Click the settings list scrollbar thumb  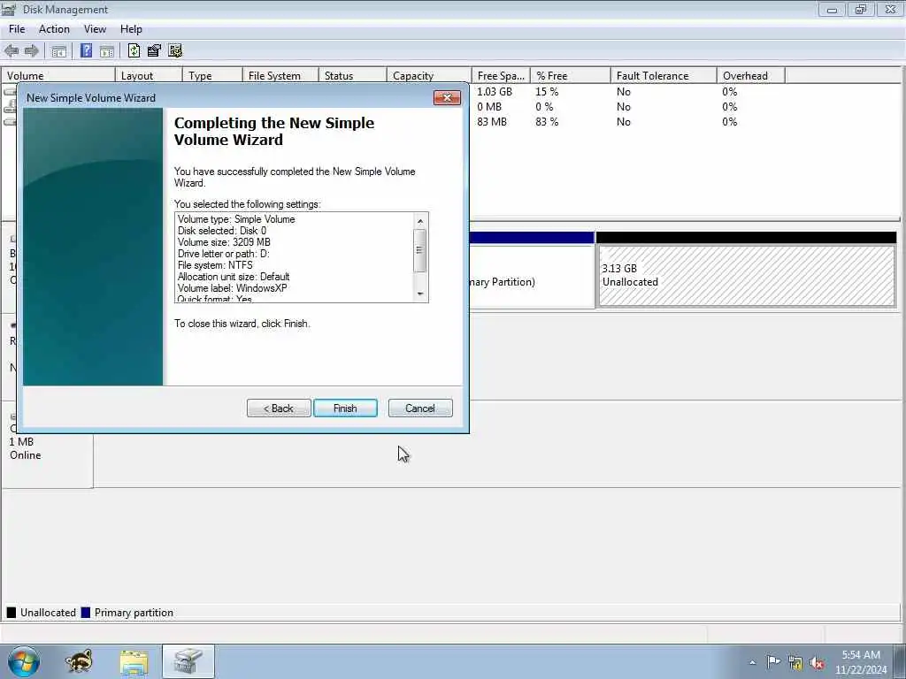pos(420,250)
